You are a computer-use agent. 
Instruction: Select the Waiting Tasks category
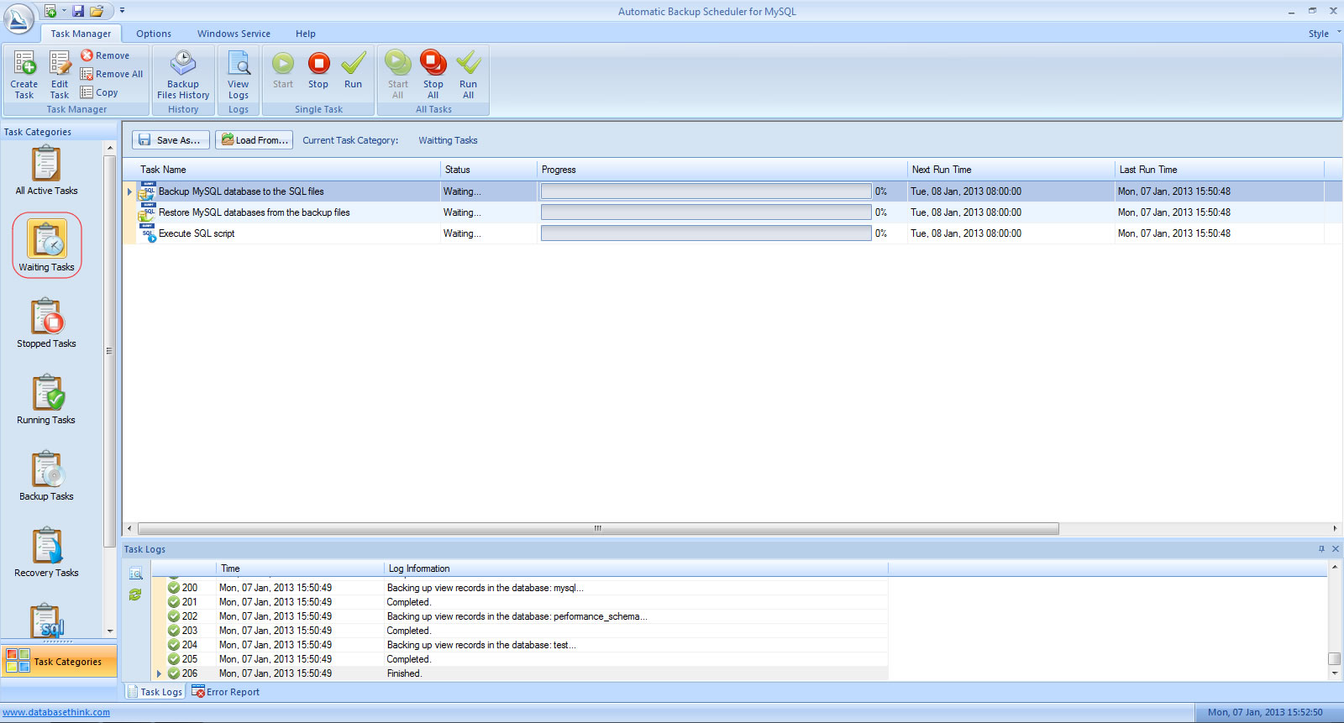[47, 245]
